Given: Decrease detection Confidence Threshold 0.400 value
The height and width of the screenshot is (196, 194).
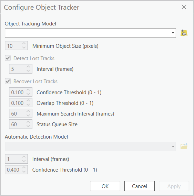Looking at the screenshot, I should pos(24,172).
